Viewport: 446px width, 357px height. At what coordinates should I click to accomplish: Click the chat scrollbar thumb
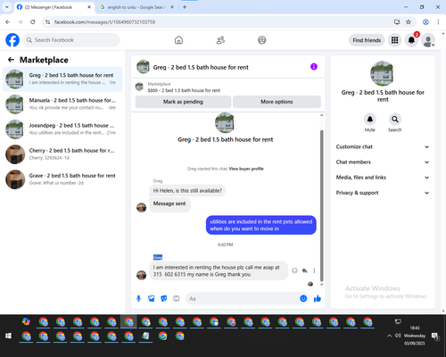[321, 205]
